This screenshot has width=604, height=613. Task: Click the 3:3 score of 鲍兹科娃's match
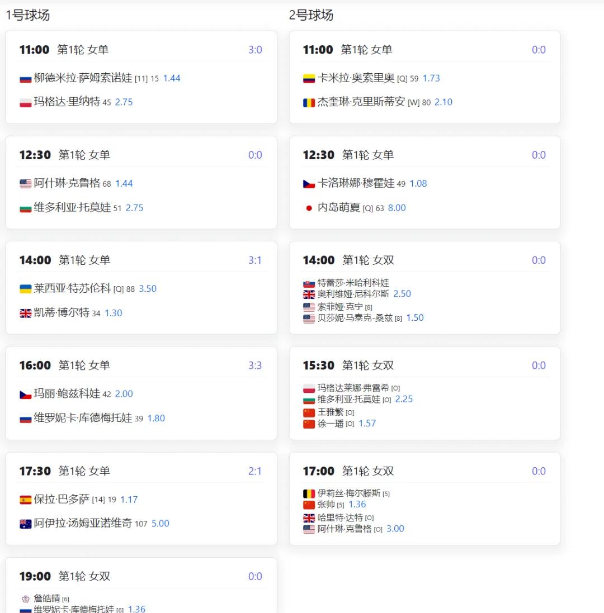pos(256,365)
